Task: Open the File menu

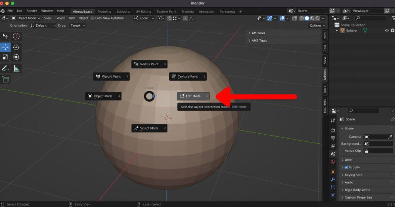Action: pos(10,11)
